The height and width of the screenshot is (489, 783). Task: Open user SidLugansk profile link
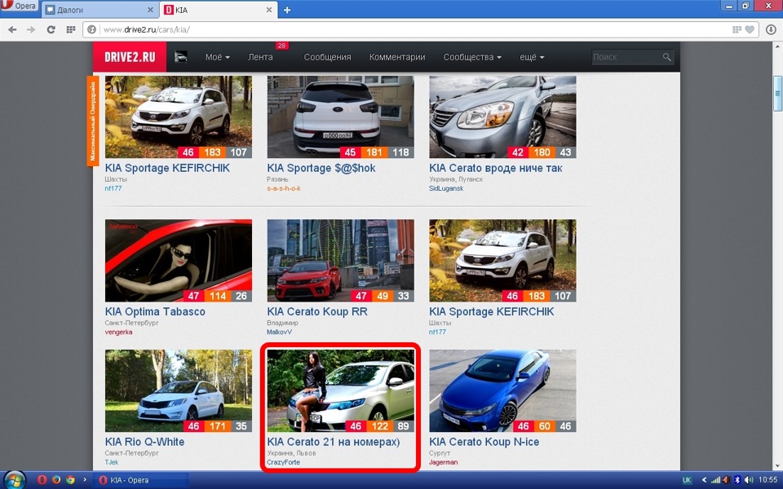(x=446, y=188)
